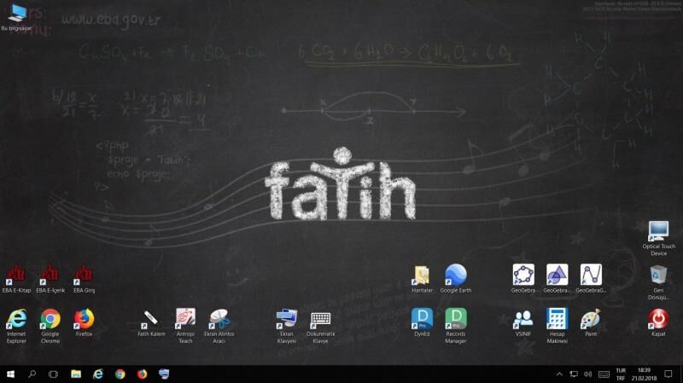Screen dimensions: 683x383
Task: Launch the Hesap Makinesi calculator
Action: click(557, 326)
